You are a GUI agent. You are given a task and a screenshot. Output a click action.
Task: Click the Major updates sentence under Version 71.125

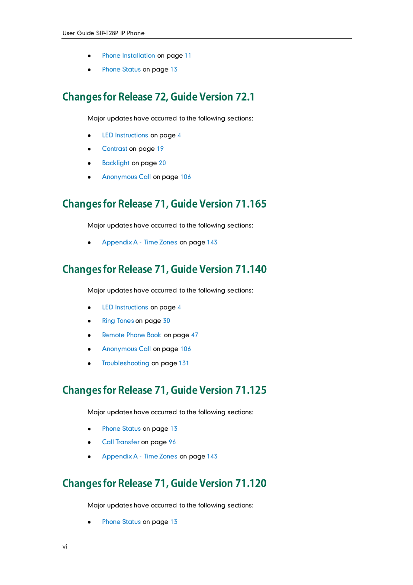(170, 412)
